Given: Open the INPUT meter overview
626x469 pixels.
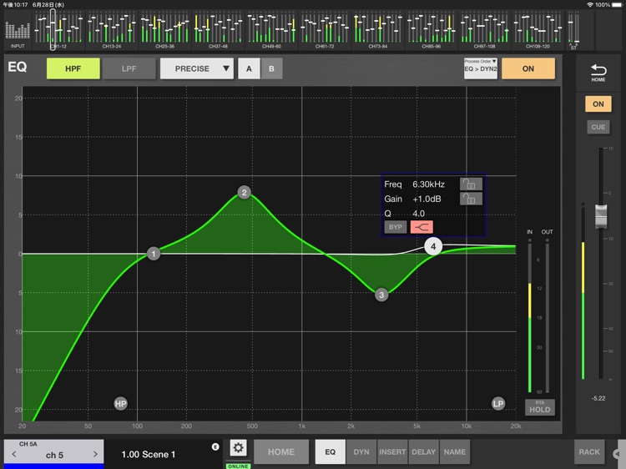Looking at the screenshot, I should (x=18, y=31).
